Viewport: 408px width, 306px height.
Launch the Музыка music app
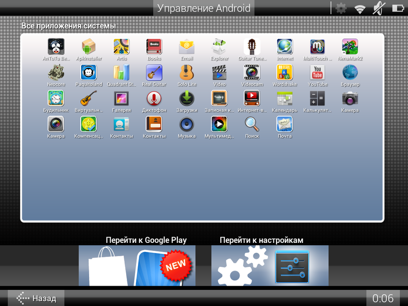(186, 124)
